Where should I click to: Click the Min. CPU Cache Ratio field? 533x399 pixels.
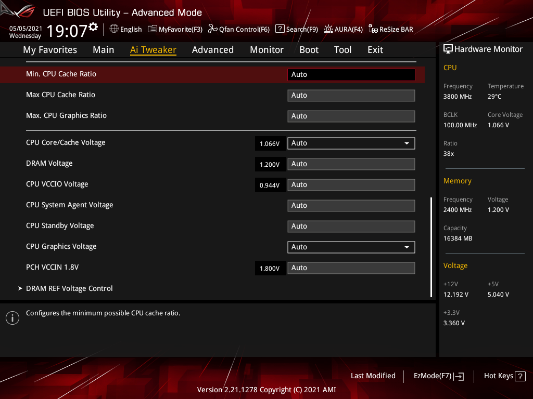tap(351, 75)
